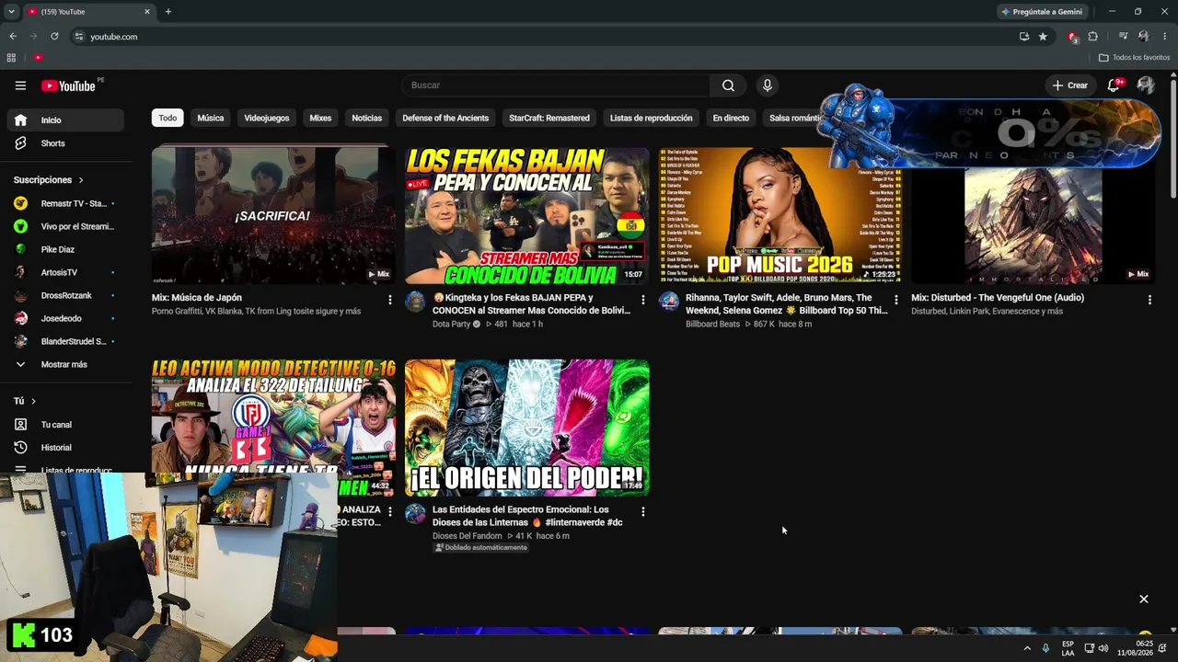Open options menu for Mix: Disturbed
Screen dimensions: 1178x662
[x=1149, y=300]
